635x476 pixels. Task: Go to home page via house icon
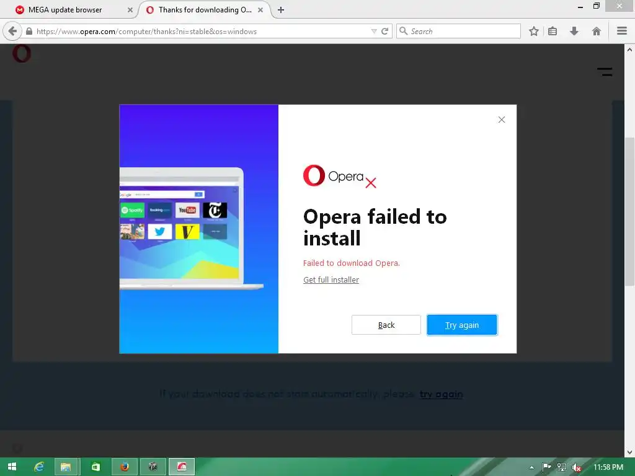596,31
